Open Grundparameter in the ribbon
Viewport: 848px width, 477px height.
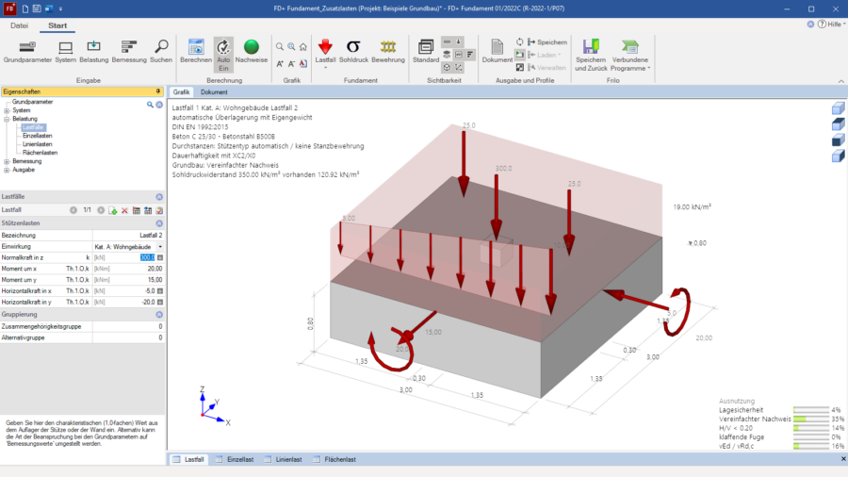click(27, 51)
